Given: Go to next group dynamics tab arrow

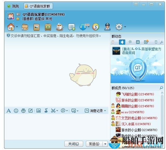Looking at the screenshot, I should point(156,42).
